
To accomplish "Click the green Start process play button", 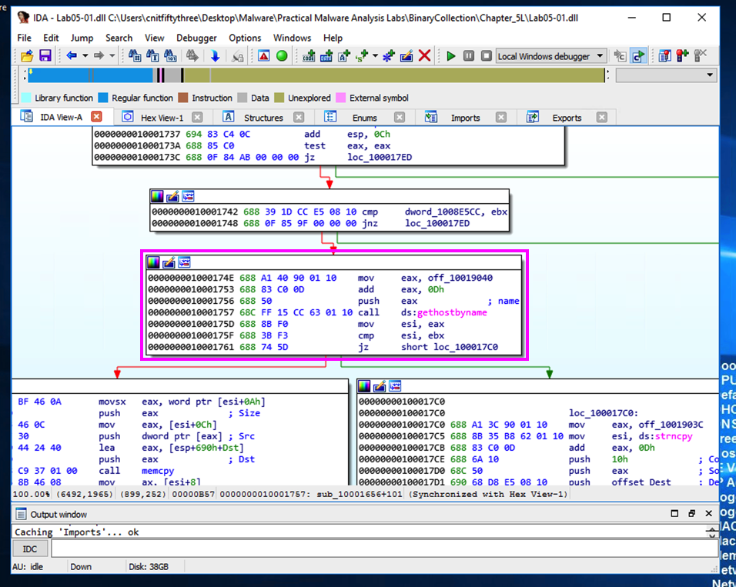I will (451, 56).
